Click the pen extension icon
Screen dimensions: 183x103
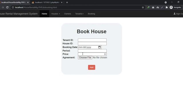[162, 7]
